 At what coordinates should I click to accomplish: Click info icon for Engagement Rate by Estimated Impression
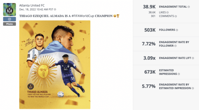point(193,88)
